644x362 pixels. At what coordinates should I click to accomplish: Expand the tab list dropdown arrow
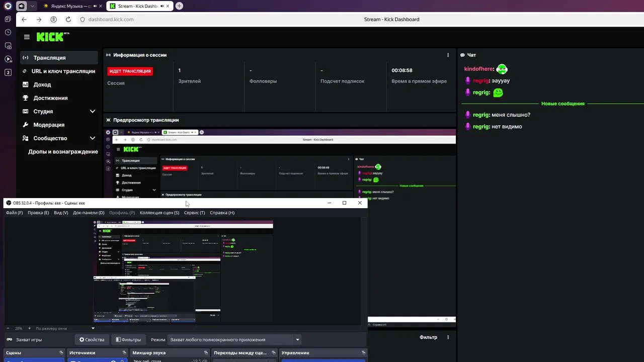(32, 6)
